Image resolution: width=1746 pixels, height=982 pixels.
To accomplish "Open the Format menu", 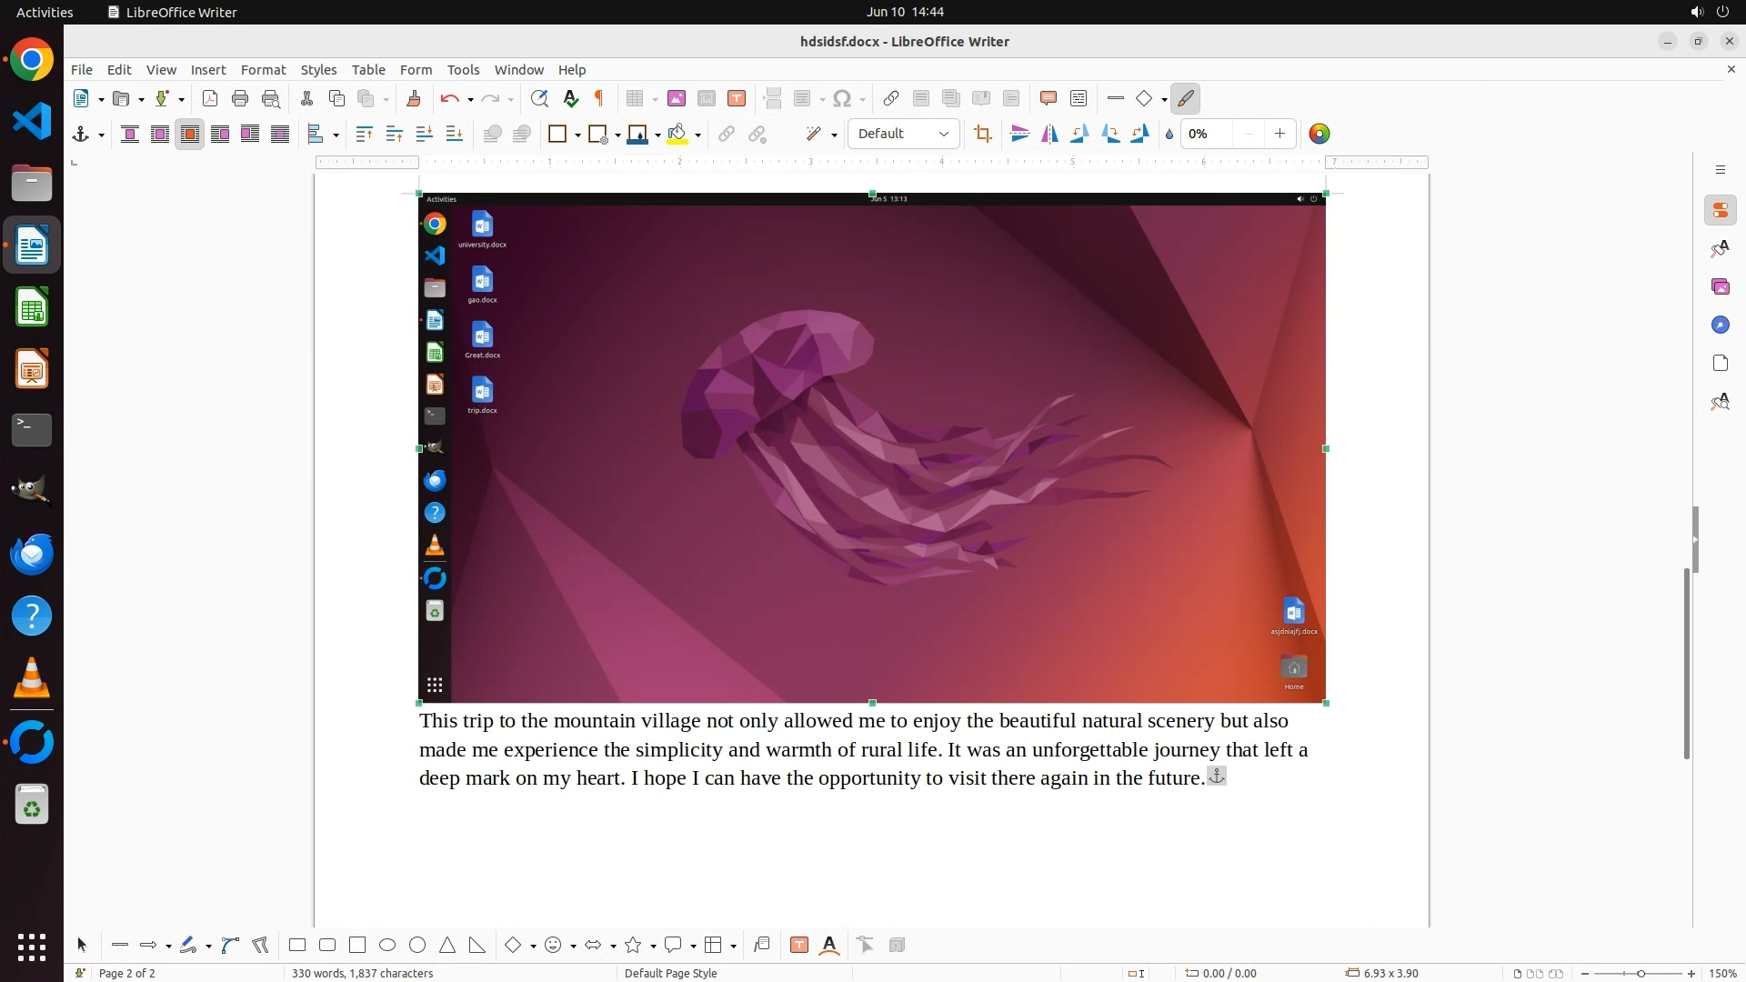I will [263, 70].
